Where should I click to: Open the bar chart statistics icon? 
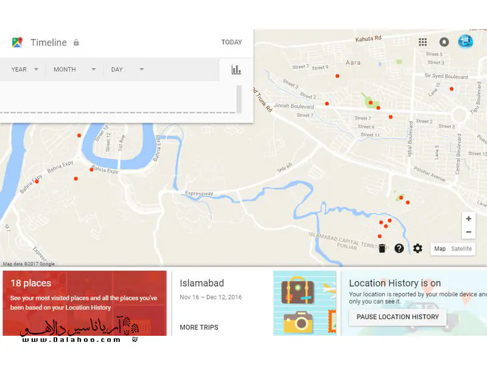click(x=236, y=69)
